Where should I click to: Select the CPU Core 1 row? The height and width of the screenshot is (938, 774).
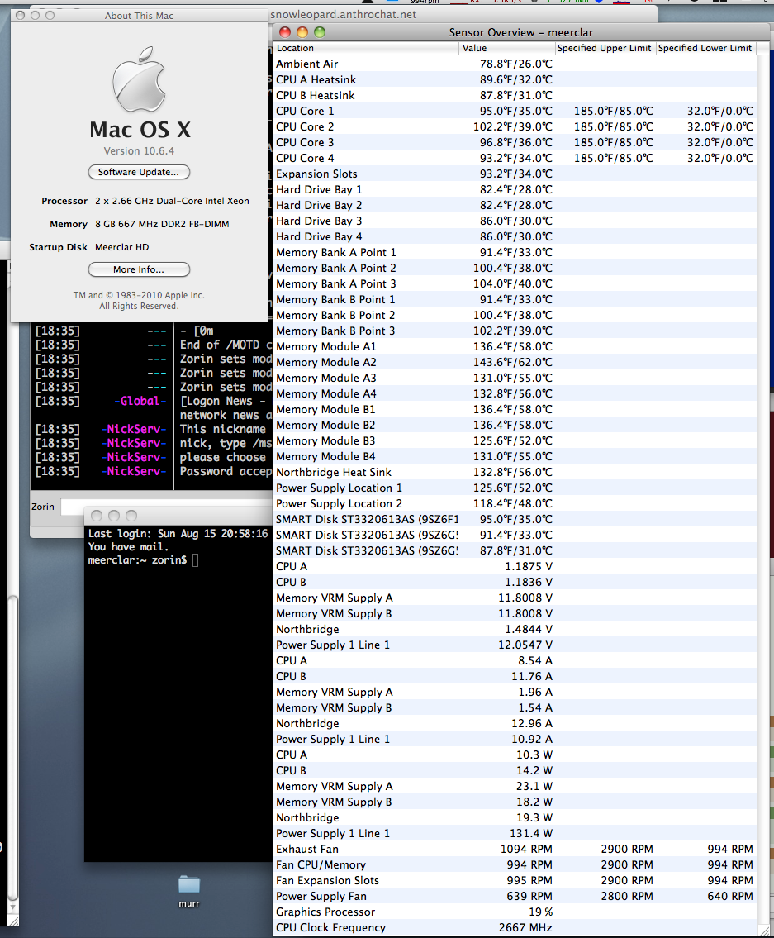(515, 111)
